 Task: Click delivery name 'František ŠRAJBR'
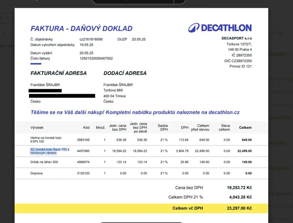click(118, 85)
